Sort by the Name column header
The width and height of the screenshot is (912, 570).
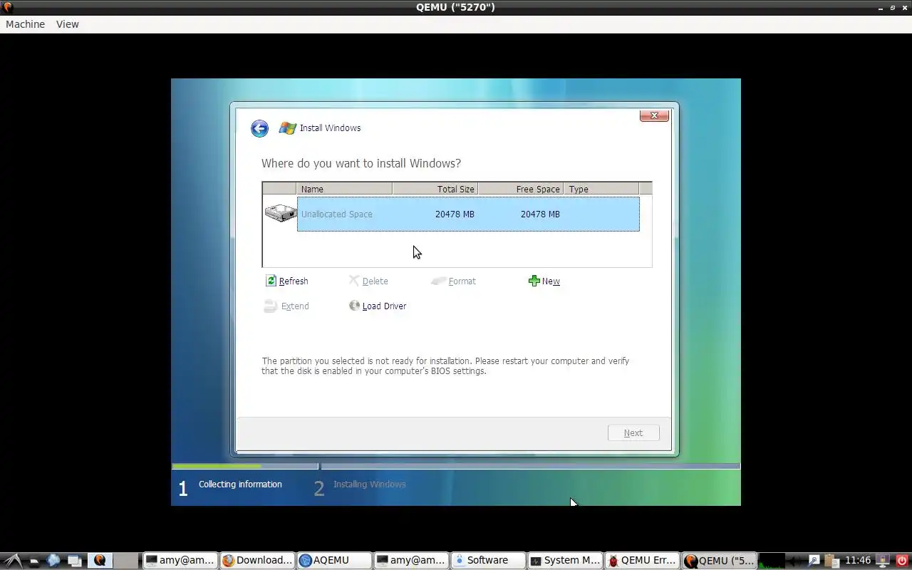344,189
